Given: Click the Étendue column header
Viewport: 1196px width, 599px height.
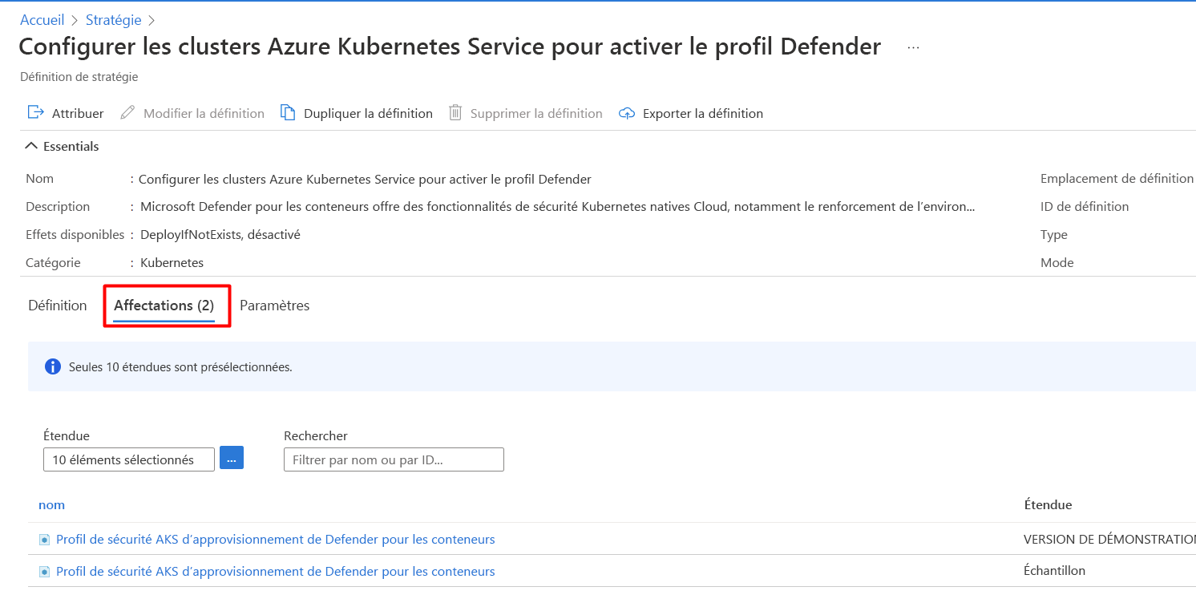Looking at the screenshot, I should point(1048,504).
